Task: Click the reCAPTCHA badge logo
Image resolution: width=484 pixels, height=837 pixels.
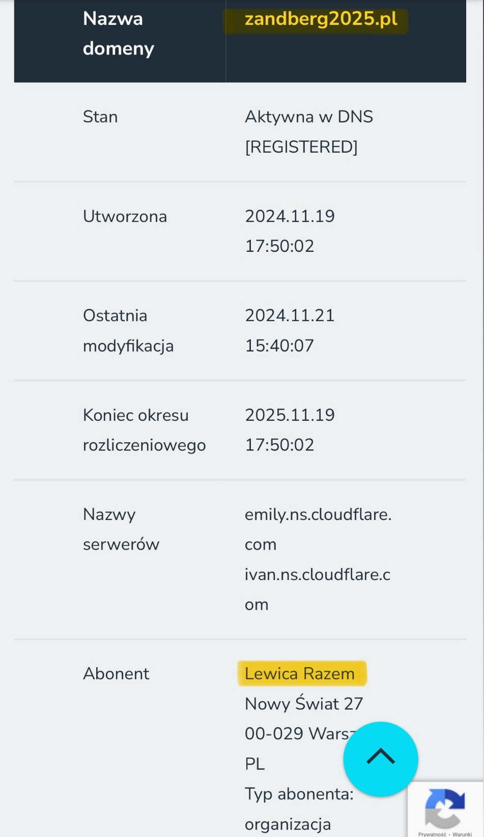Action: tap(445, 808)
